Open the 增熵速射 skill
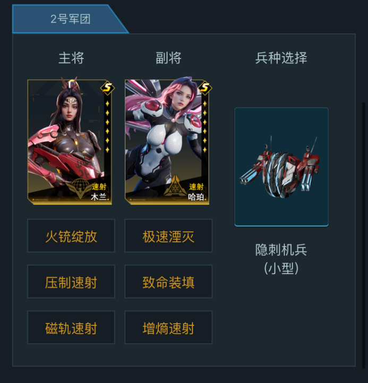368x383 pixels. (x=168, y=327)
